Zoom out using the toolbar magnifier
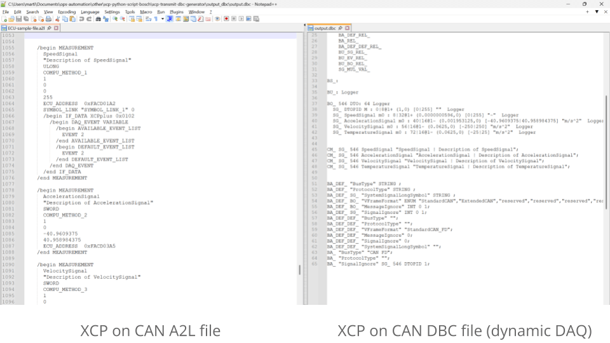 coord(123,18)
